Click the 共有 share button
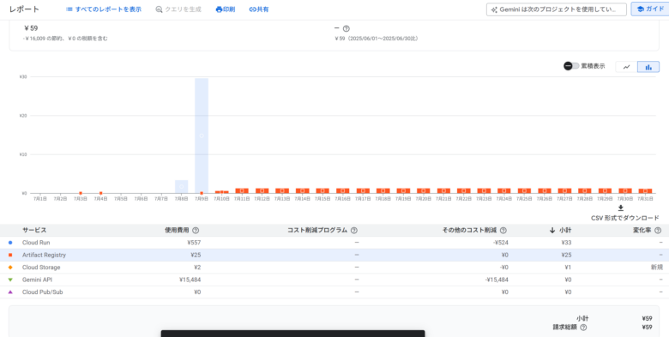Screen dimensions: 669x337 click(259, 9)
